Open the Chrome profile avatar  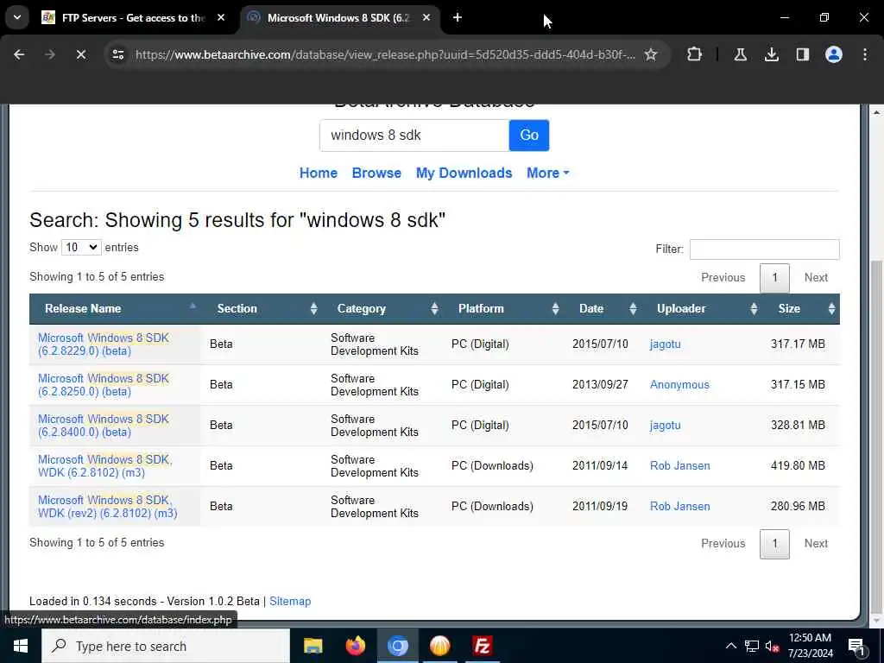point(833,54)
